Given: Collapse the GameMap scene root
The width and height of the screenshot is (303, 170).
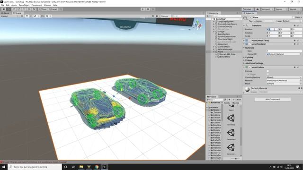Looking at the screenshot, I should 212,19.
